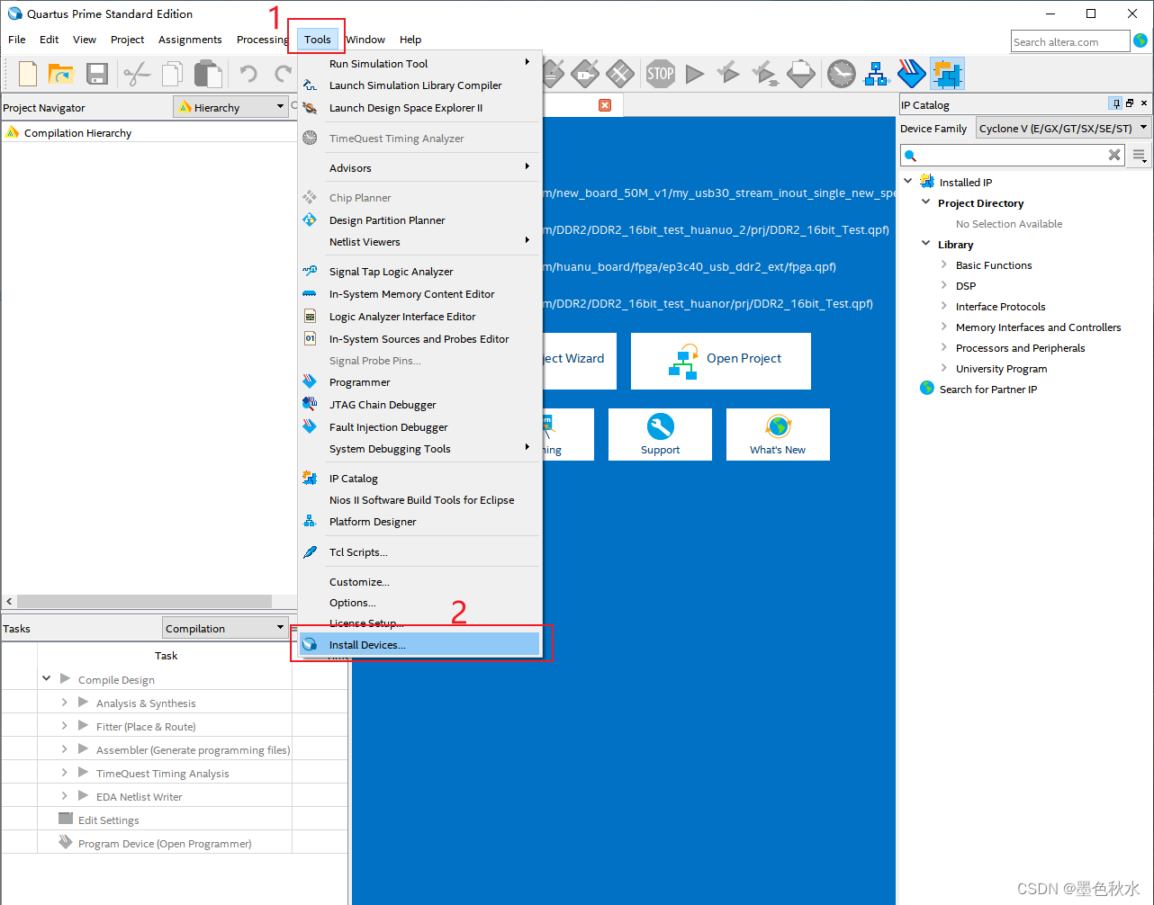The image size is (1154, 905).
Task: Collapse the Library node in IP Catalog
Action: tap(926, 244)
